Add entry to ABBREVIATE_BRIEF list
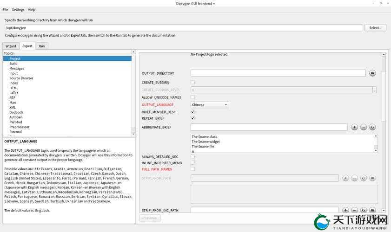The width and height of the screenshot is (391, 232). pos(354,127)
